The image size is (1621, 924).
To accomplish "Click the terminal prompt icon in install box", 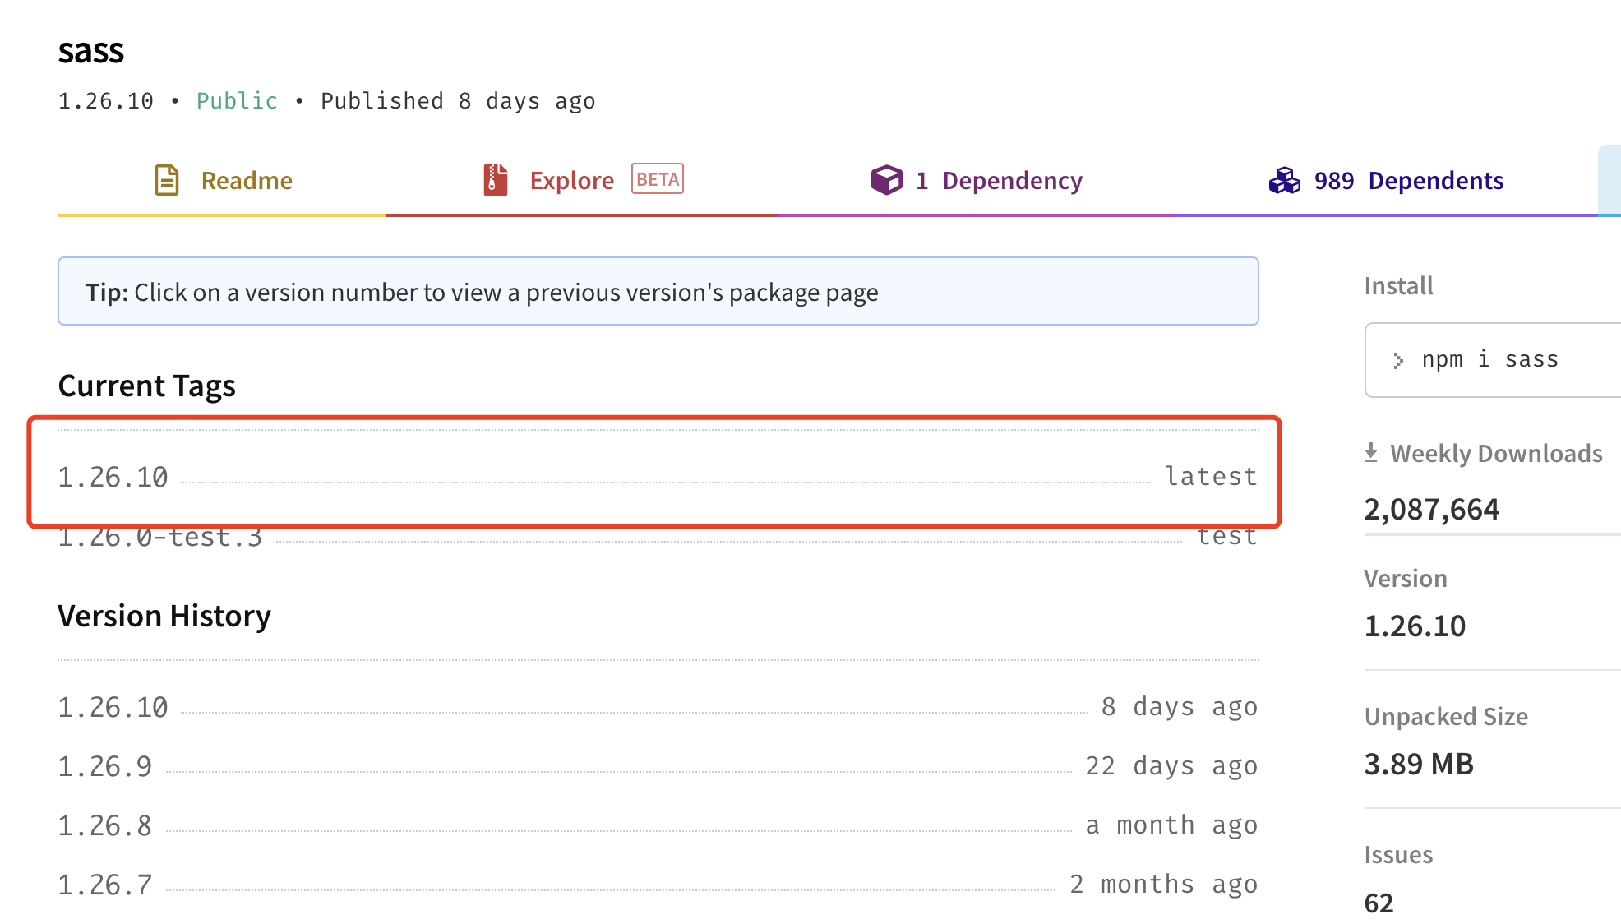I will coord(1399,359).
